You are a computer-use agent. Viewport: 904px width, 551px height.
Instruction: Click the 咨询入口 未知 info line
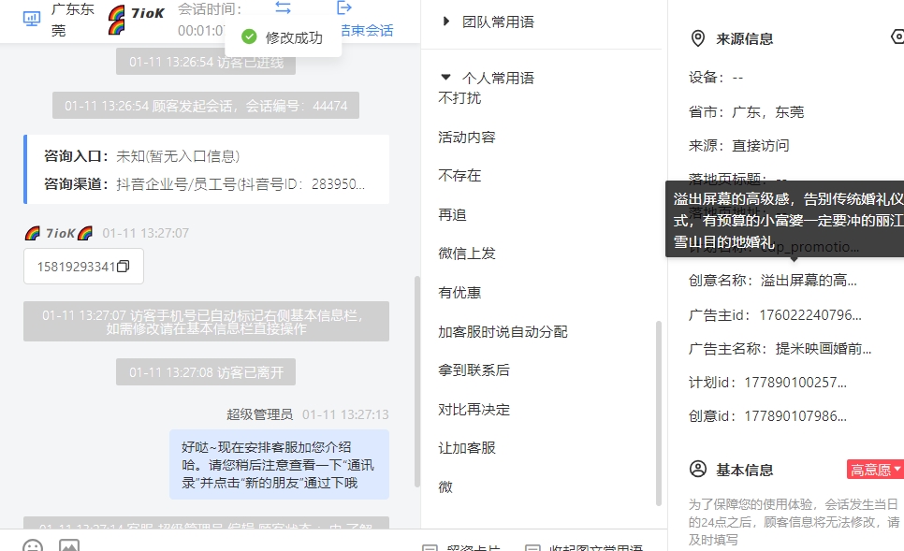pyautogui.click(x=142, y=156)
